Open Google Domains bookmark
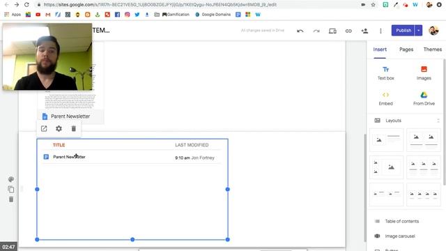446x251 pixels. 213,15
